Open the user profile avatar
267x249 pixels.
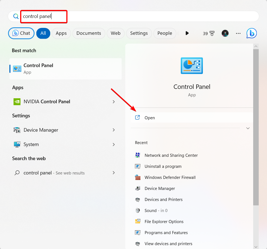225,33
